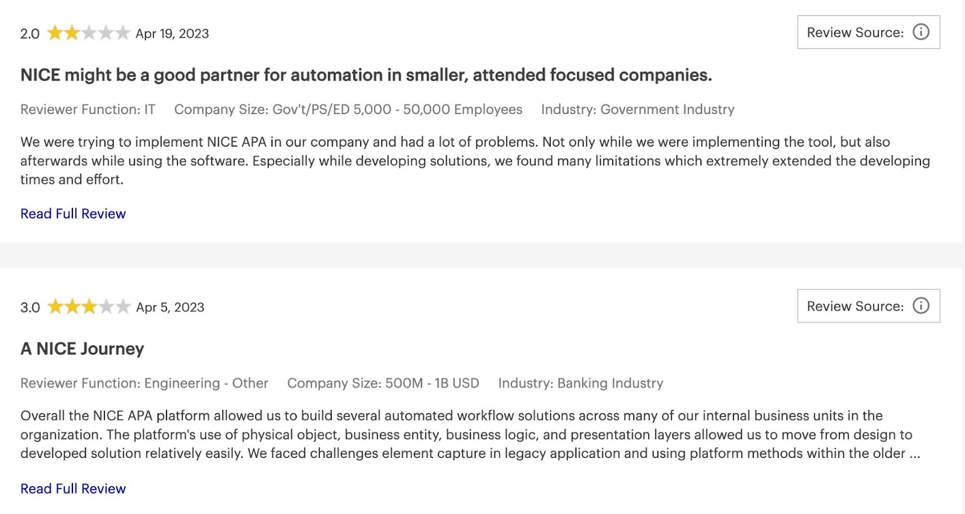The image size is (965, 514).
Task: Click the title 'NICE might be a good partner'
Action: coord(366,75)
